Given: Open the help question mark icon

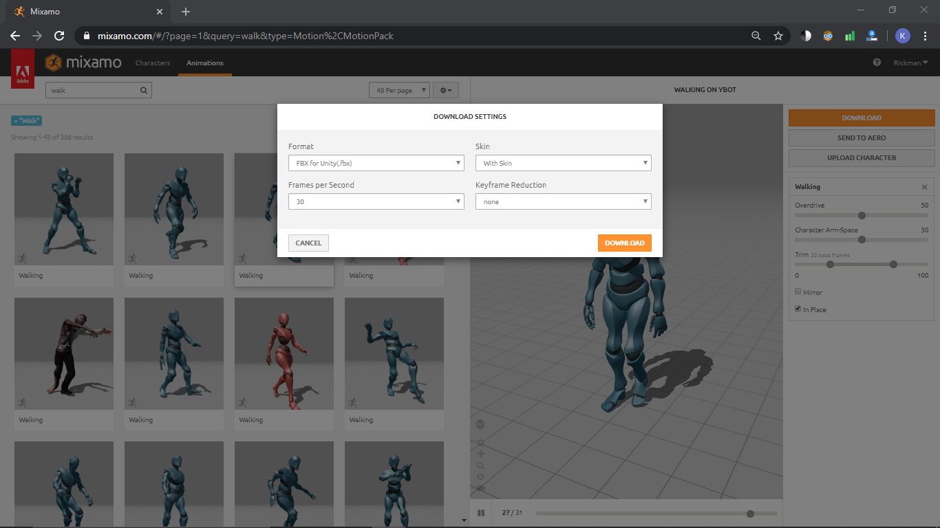Looking at the screenshot, I should point(877,63).
